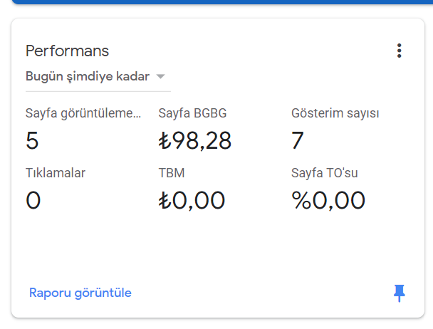
Task: Open the Performans card three-dot menu
Action: pyautogui.click(x=399, y=51)
